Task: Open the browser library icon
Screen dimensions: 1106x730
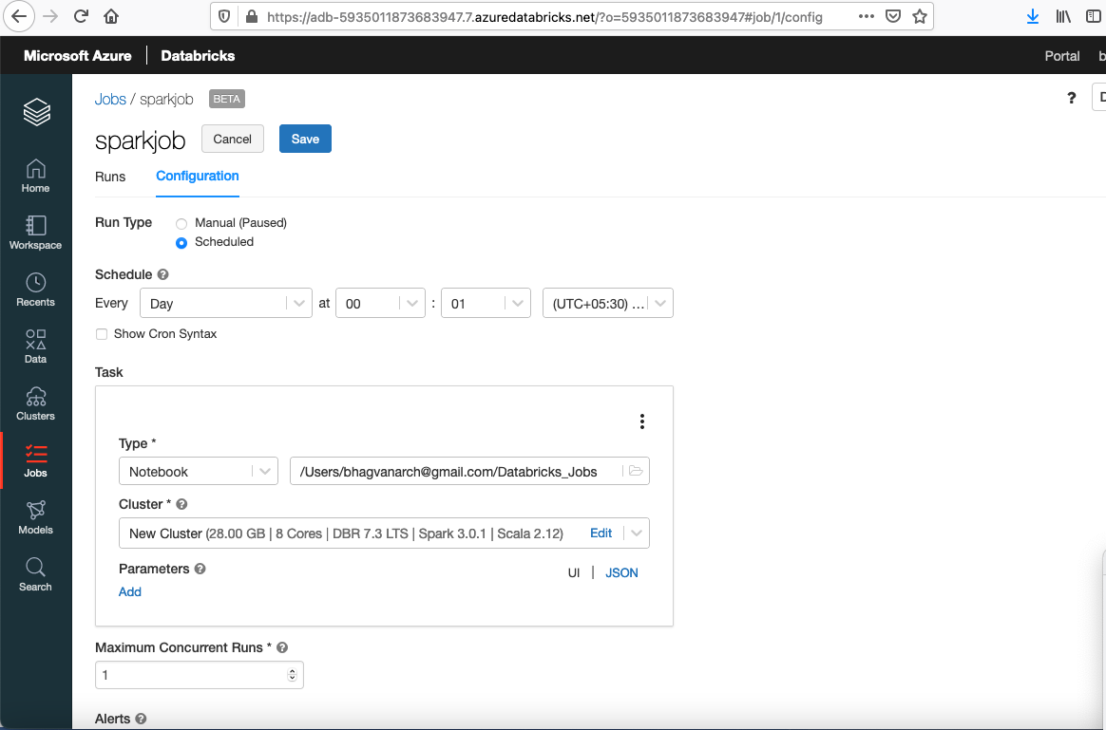Action: coord(1063,16)
